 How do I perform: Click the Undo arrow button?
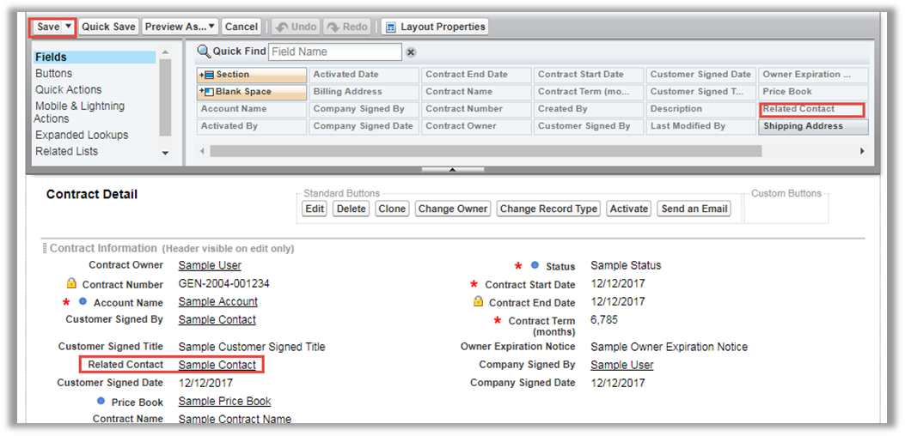(295, 27)
